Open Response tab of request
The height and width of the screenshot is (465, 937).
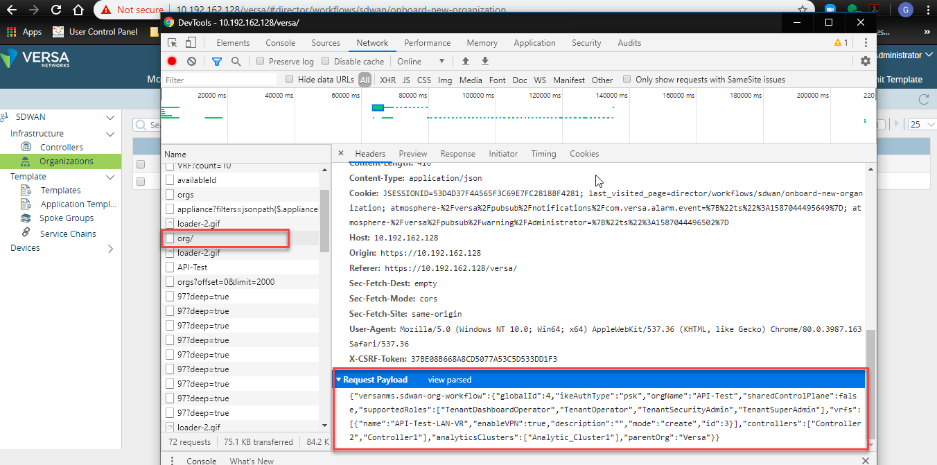(x=458, y=154)
